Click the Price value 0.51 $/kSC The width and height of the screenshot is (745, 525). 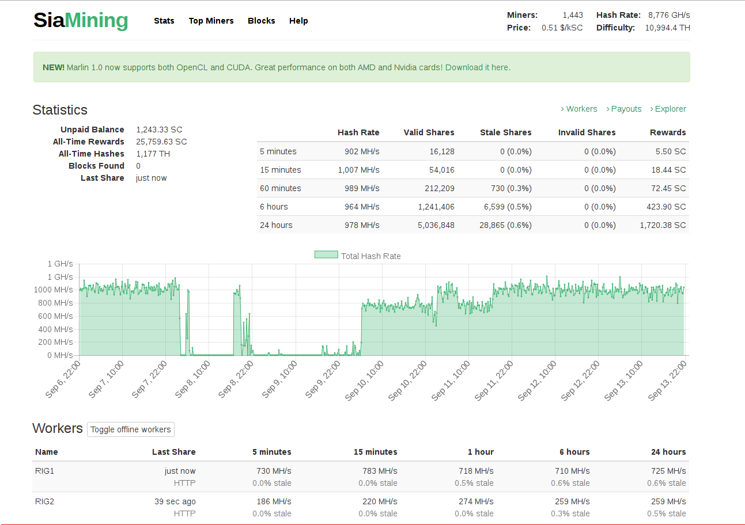pos(562,28)
